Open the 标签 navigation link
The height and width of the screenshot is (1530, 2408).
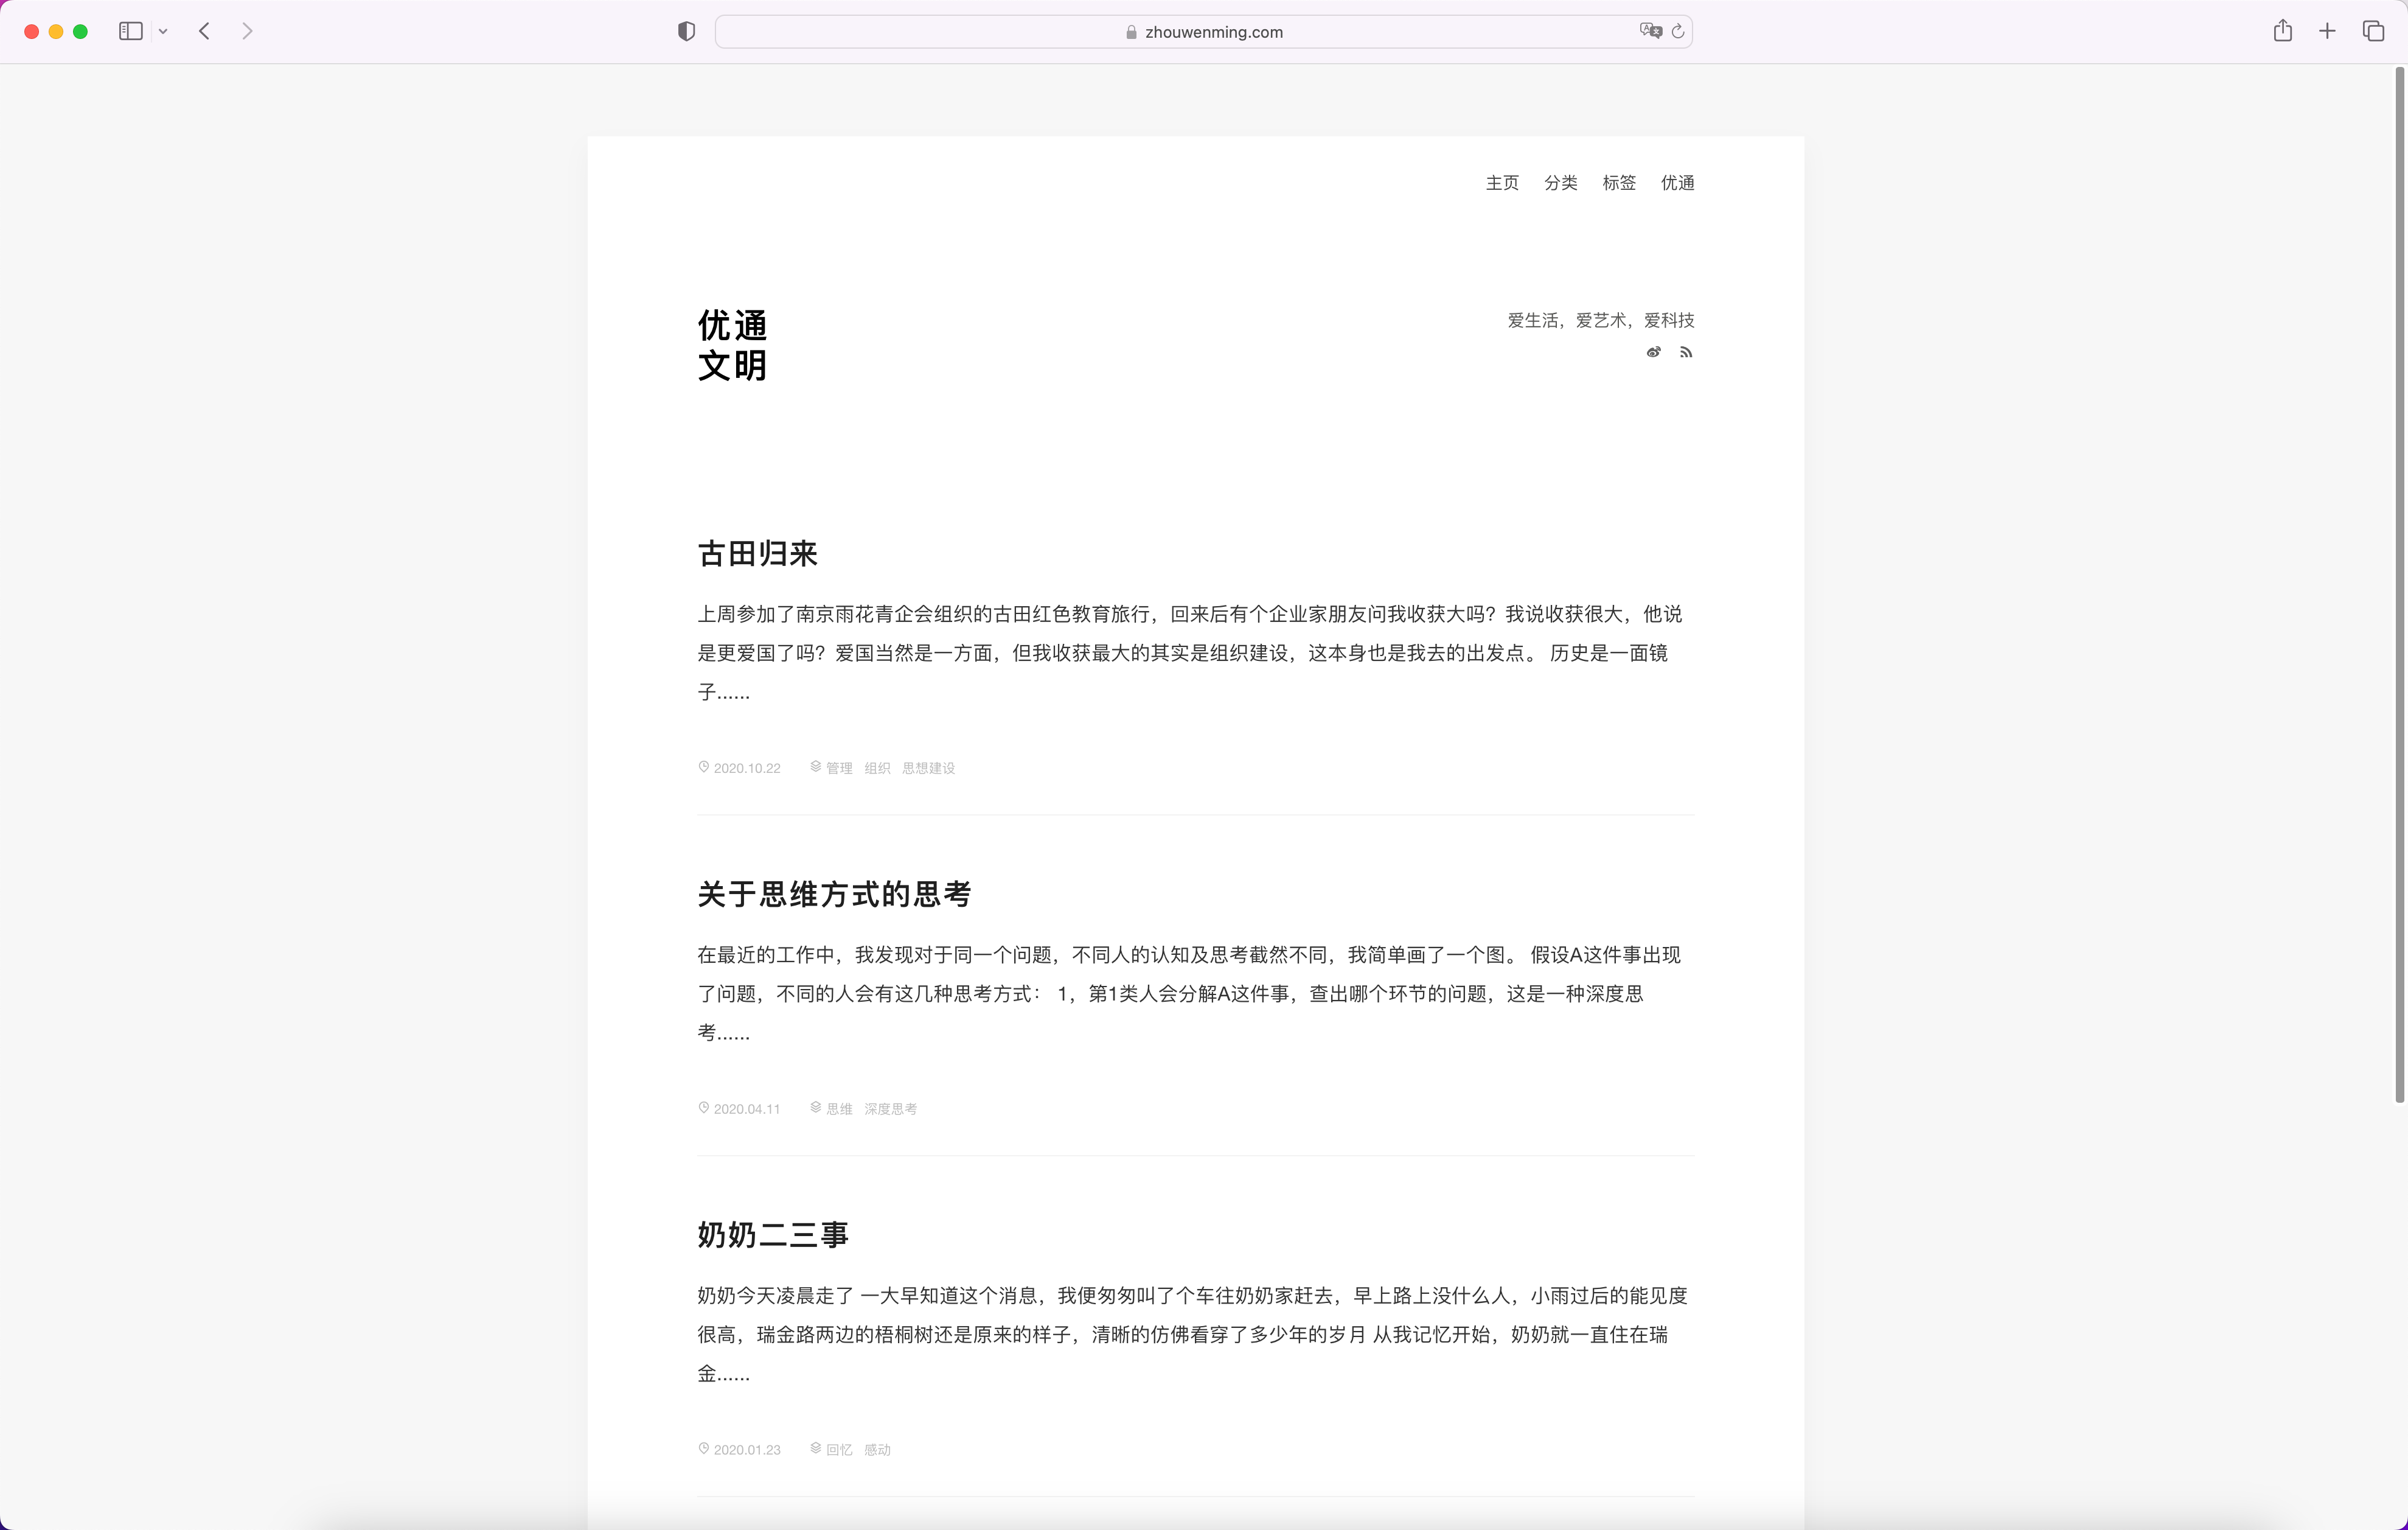click(1619, 182)
